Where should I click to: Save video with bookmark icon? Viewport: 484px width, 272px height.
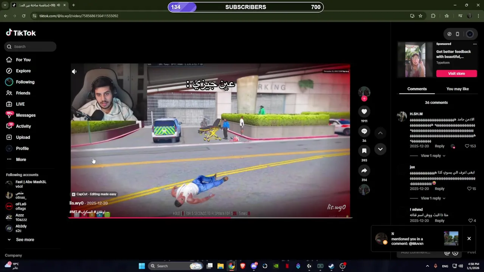(x=364, y=151)
